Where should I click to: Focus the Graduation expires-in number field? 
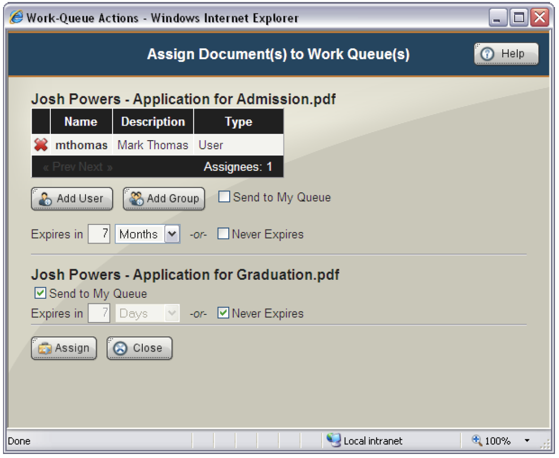(99, 313)
